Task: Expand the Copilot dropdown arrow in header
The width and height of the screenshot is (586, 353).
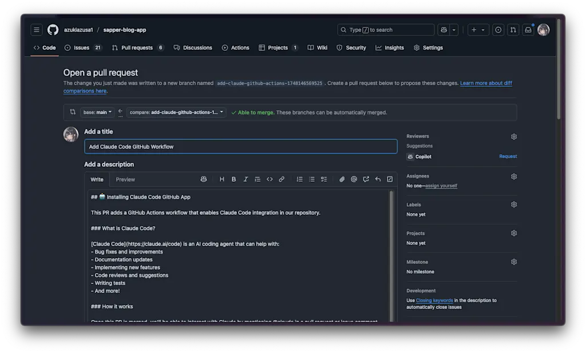Action: pyautogui.click(x=454, y=30)
